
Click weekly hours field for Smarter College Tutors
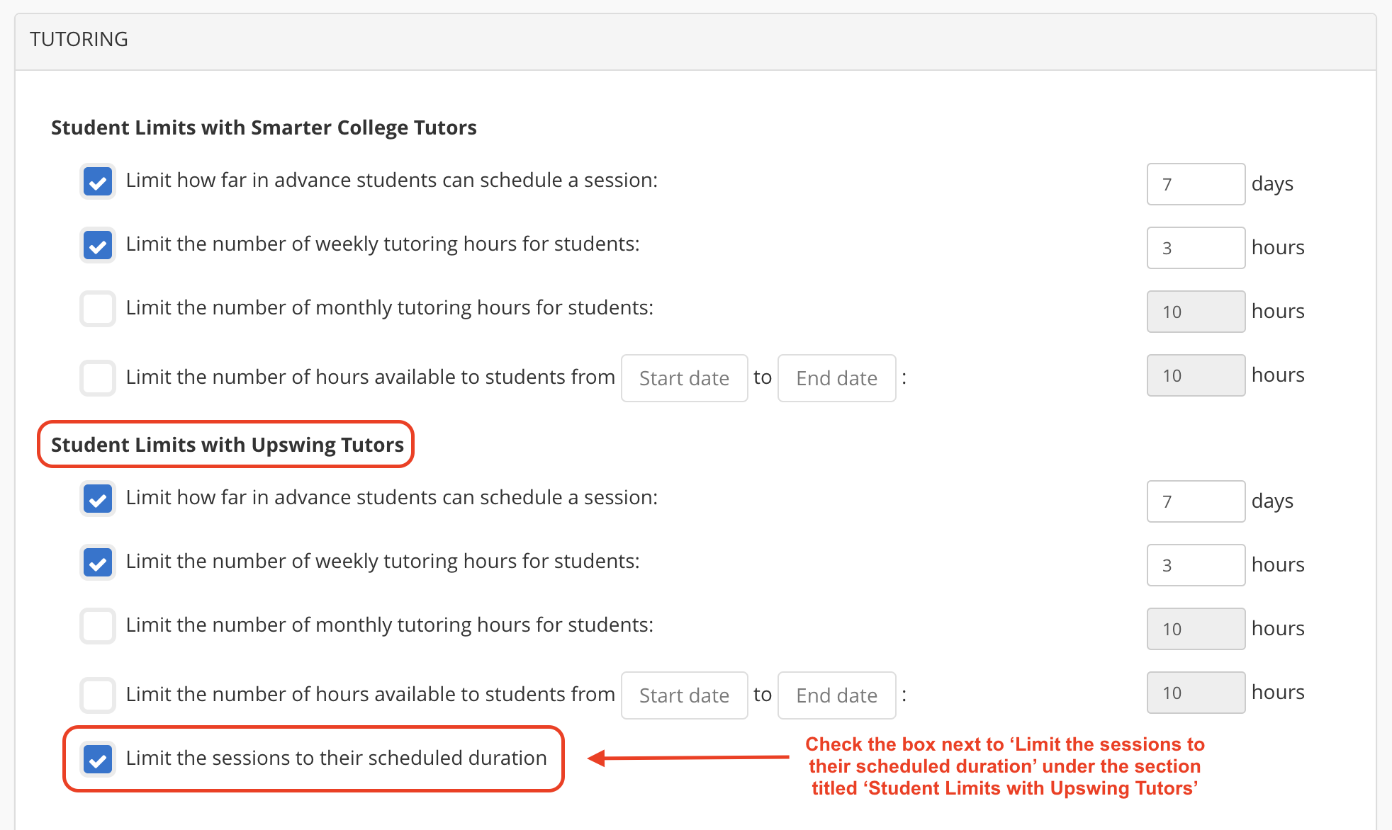pyautogui.click(x=1196, y=248)
